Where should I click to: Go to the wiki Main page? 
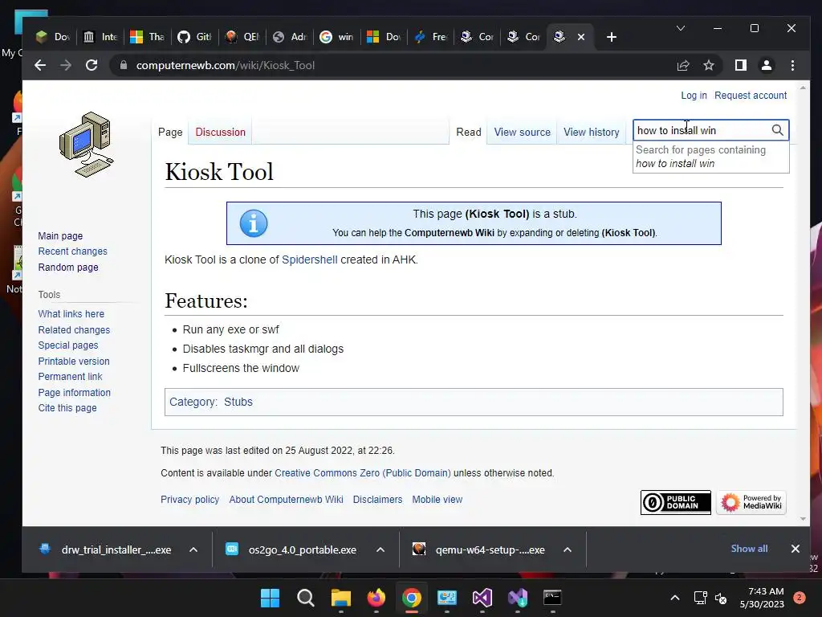click(60, 236)
